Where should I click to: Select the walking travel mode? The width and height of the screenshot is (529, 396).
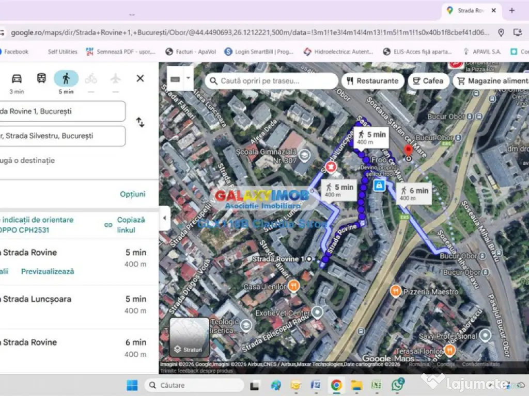pos(66,78)
